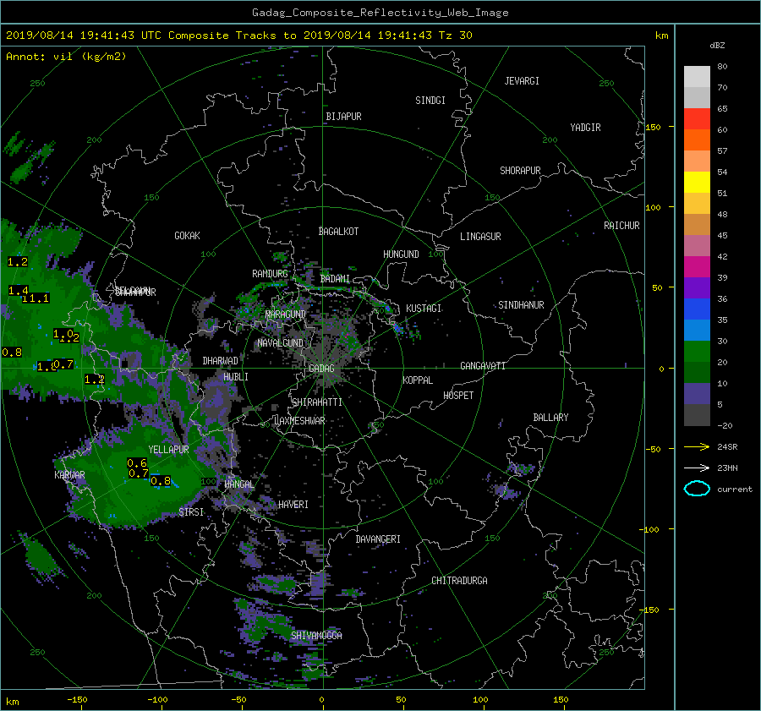Pick the bright yellow 51-54 dBZ swatch
The width and height of the screenshot is (761, 711).
click(x=697, y=182)
